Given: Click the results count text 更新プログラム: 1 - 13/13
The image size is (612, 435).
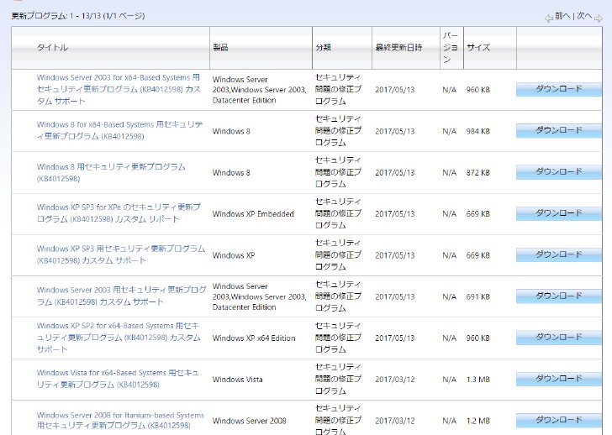Looking at the screenshot, I should coord(78,16).
